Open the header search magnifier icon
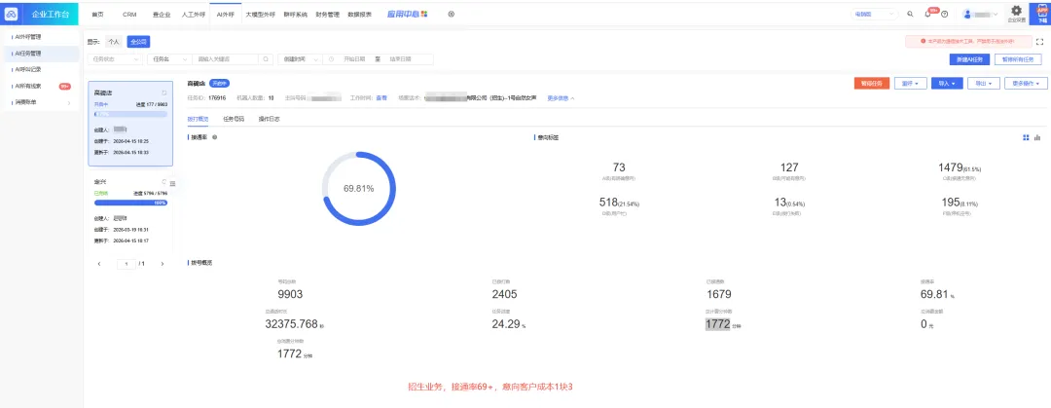The width and height of the screenshot is (1051, 408). click(910, 14)
